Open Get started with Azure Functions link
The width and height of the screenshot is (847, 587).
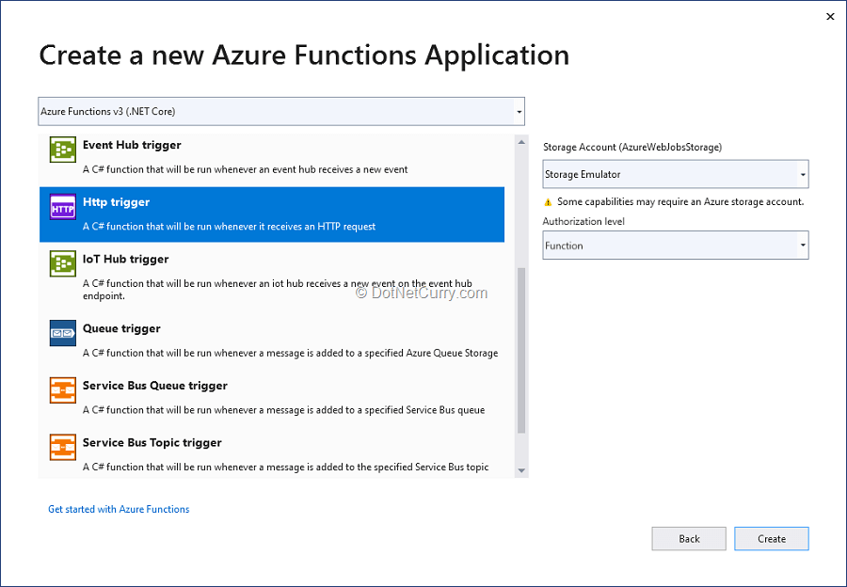119,509
